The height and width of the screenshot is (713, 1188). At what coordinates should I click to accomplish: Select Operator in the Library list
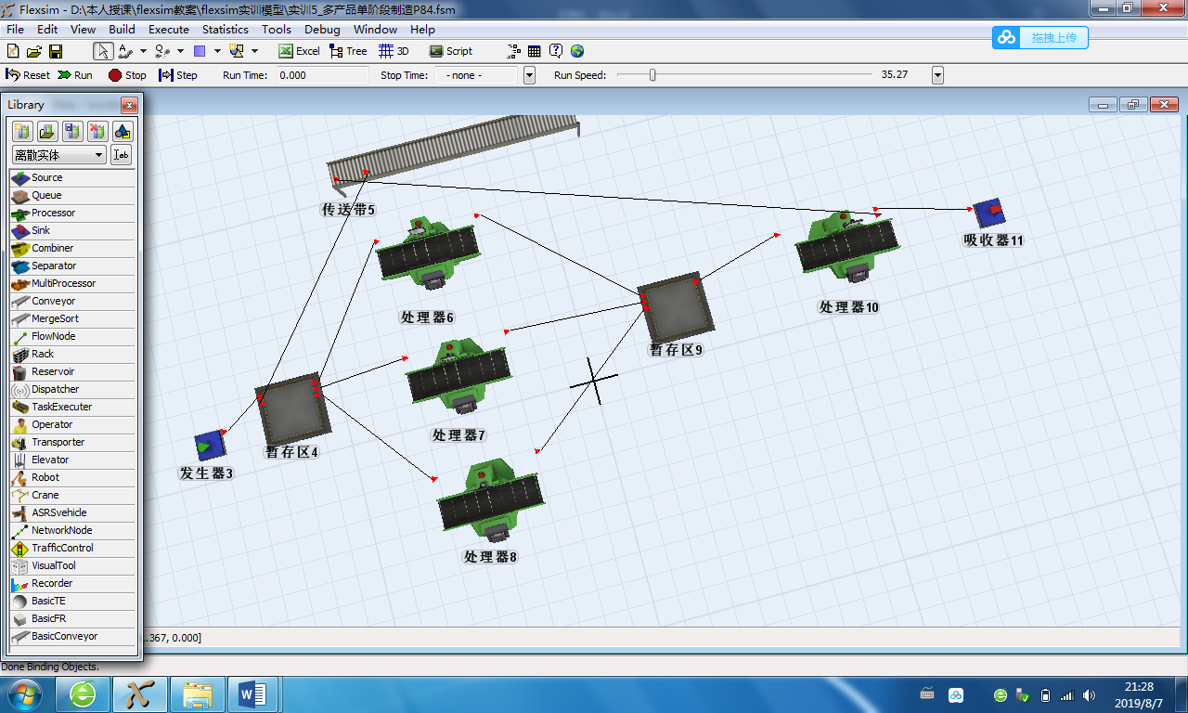click(72, 424)
